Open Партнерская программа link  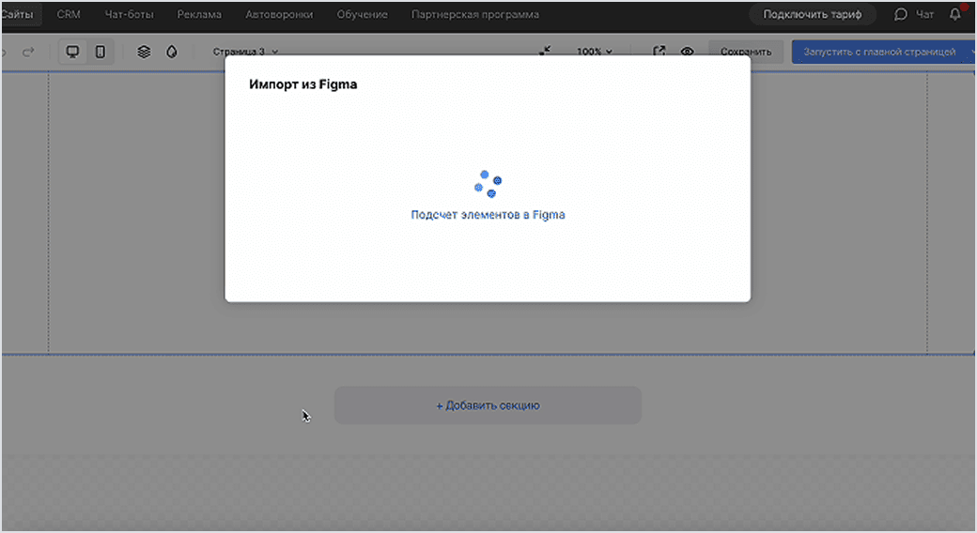pyautogui.click(x=475, y=14)
